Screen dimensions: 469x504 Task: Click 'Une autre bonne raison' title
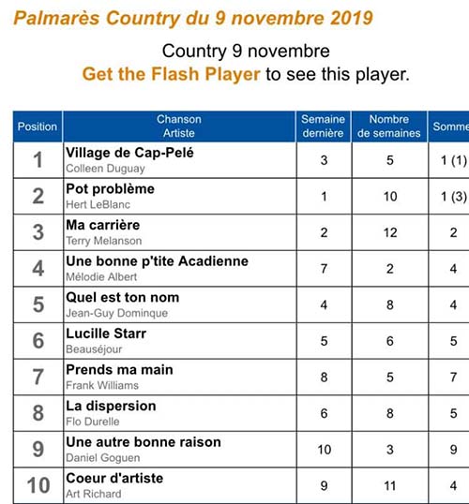[144, 442]
